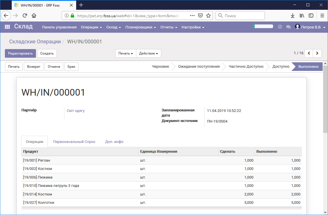Open page actions three-dot menu in address bar
The height and width of the screenshot is (215, 328).
(x=192, y=16)
